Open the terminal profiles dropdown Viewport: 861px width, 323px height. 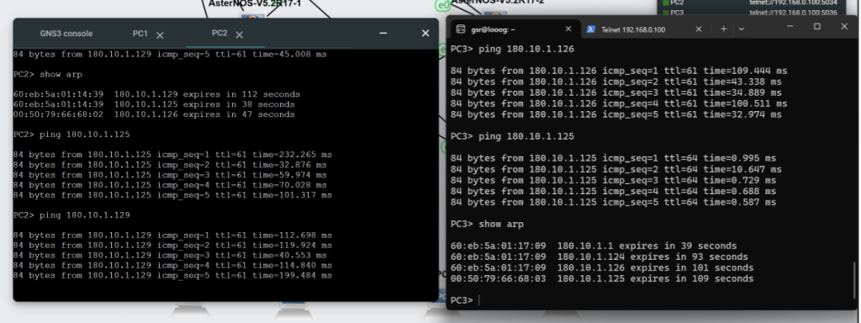coord(742,29)
